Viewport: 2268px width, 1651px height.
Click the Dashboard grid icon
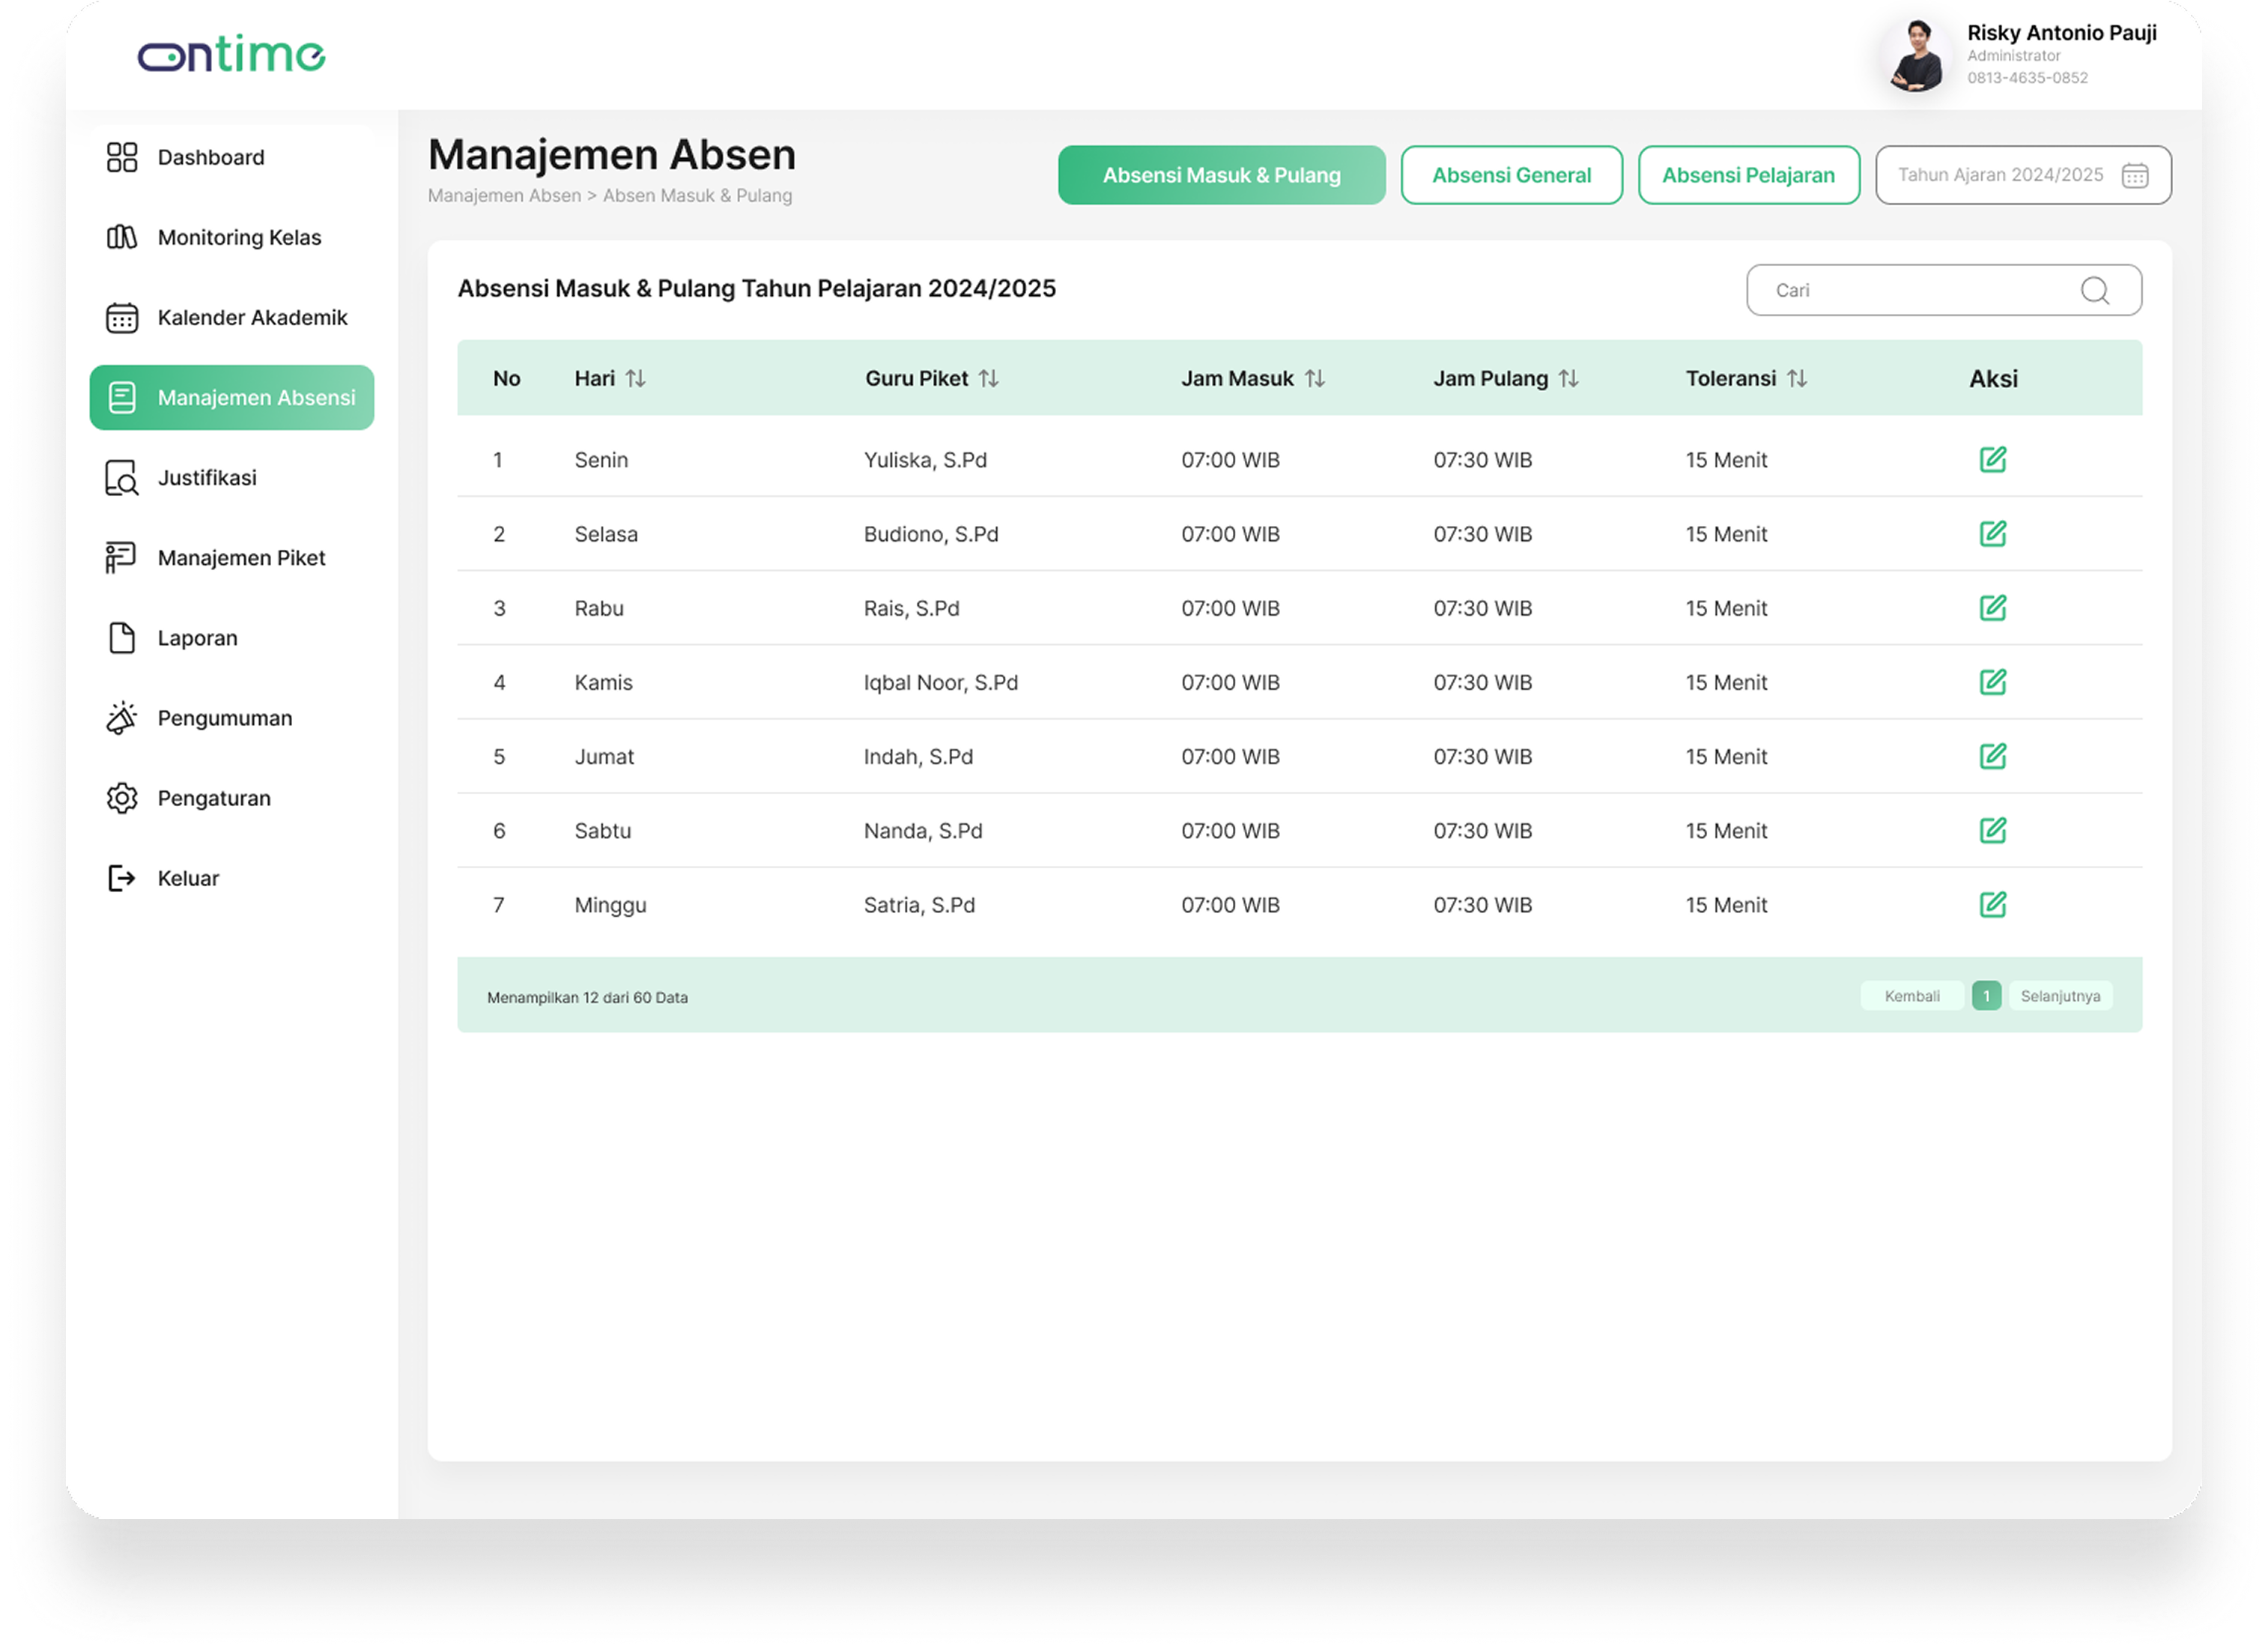pyautogui.click(x=122, y=157)
